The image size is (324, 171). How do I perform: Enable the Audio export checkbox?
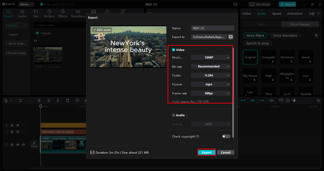pyautogui.click(x=173, y=115)
